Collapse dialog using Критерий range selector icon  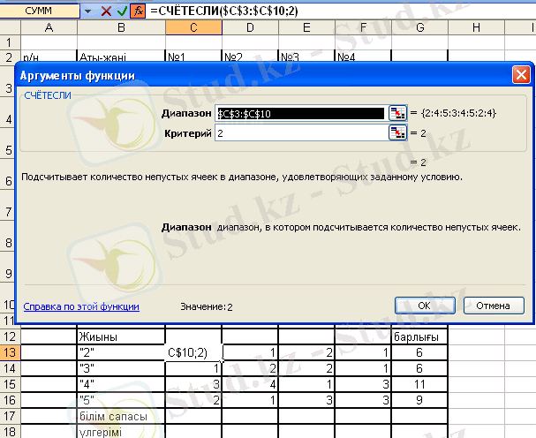click(x=398, y=132)
